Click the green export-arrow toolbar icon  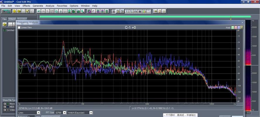(82, 11)
